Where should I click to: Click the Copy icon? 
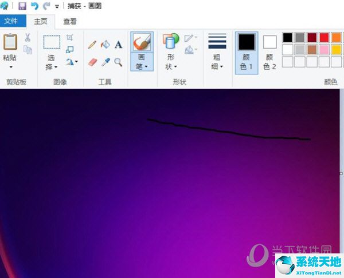[28, 50]
